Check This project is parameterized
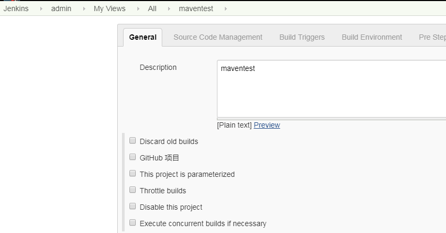This screenshot has width=446, height=233. coord(133,174)
